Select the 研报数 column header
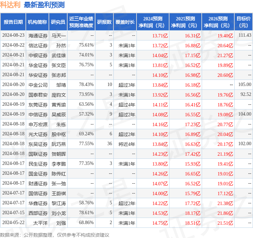253x238 pixels. coord(104,22)
